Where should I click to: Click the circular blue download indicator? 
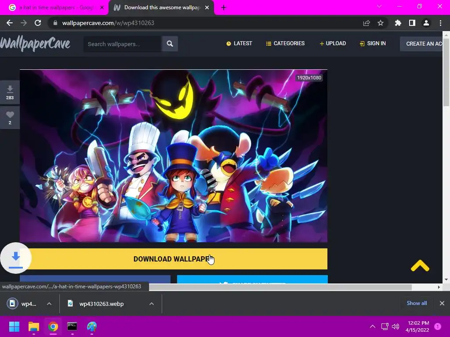16,258
